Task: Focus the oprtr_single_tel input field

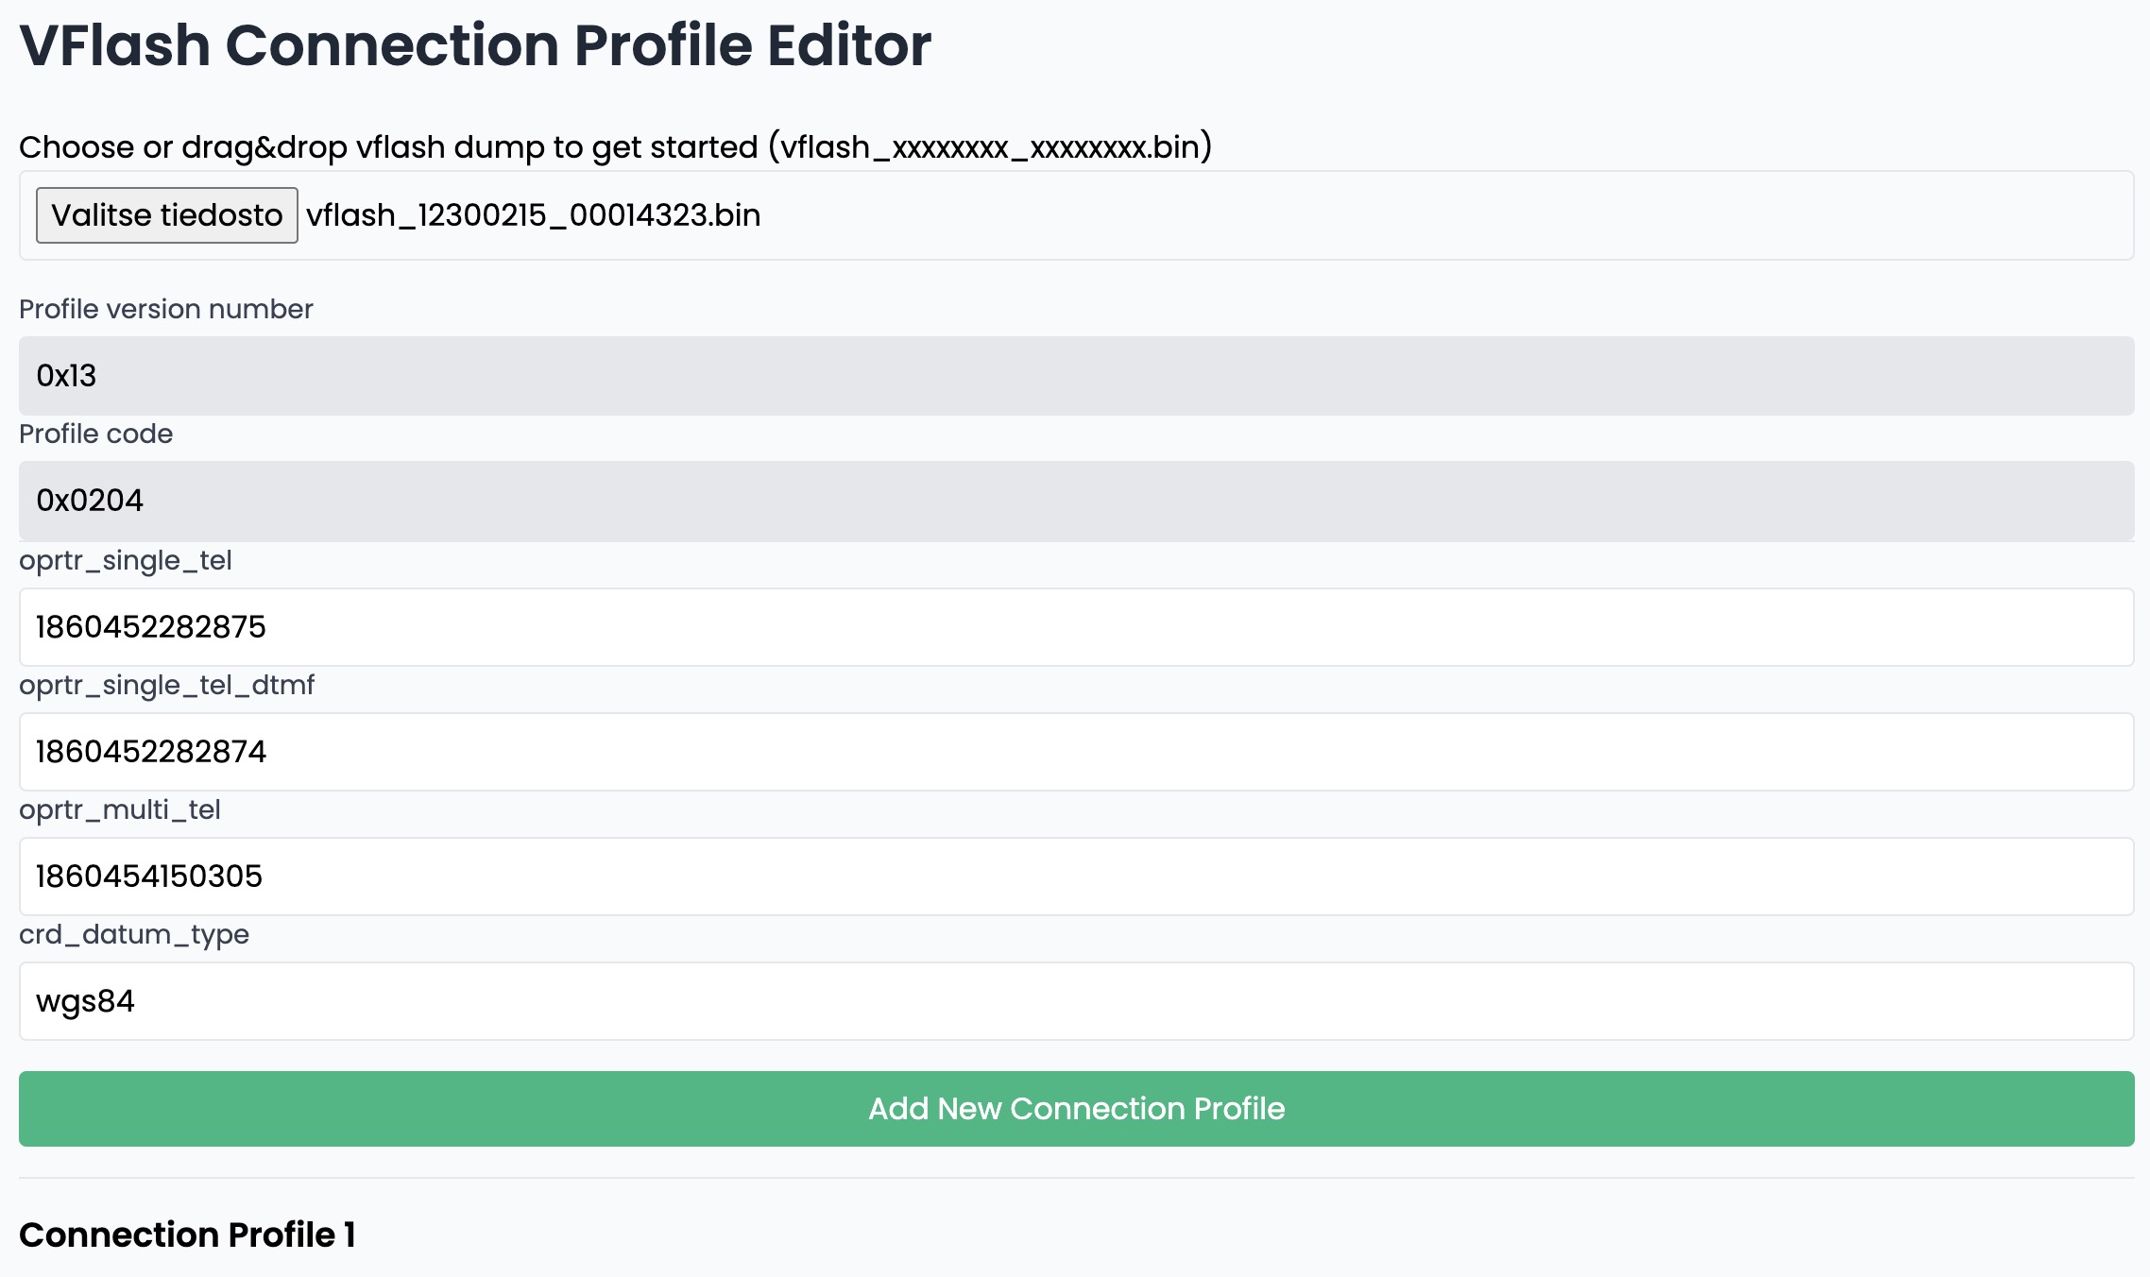Action: pyautogui.click(x=1077, y=627)
